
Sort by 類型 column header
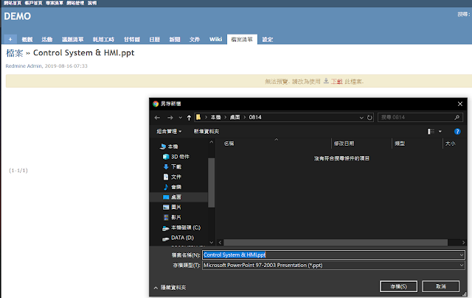pos(400,143)
